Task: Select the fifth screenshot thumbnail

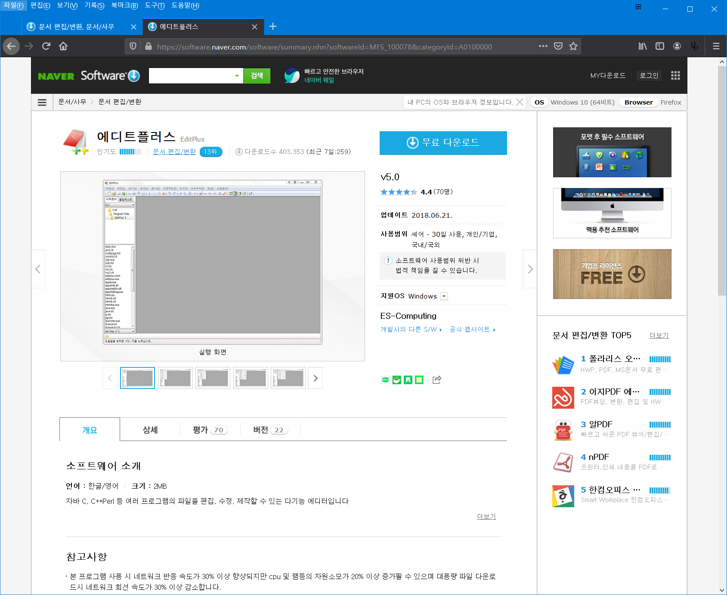Action: (288, 378)
